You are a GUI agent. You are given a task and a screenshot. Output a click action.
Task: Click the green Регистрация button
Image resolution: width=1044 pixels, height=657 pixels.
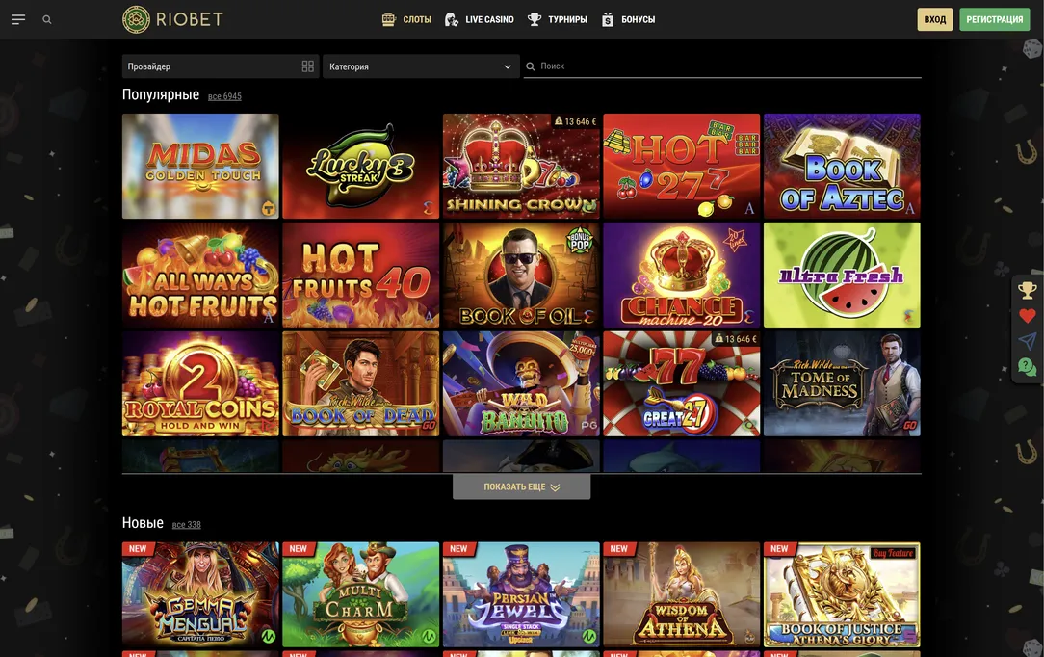[994, 19]
